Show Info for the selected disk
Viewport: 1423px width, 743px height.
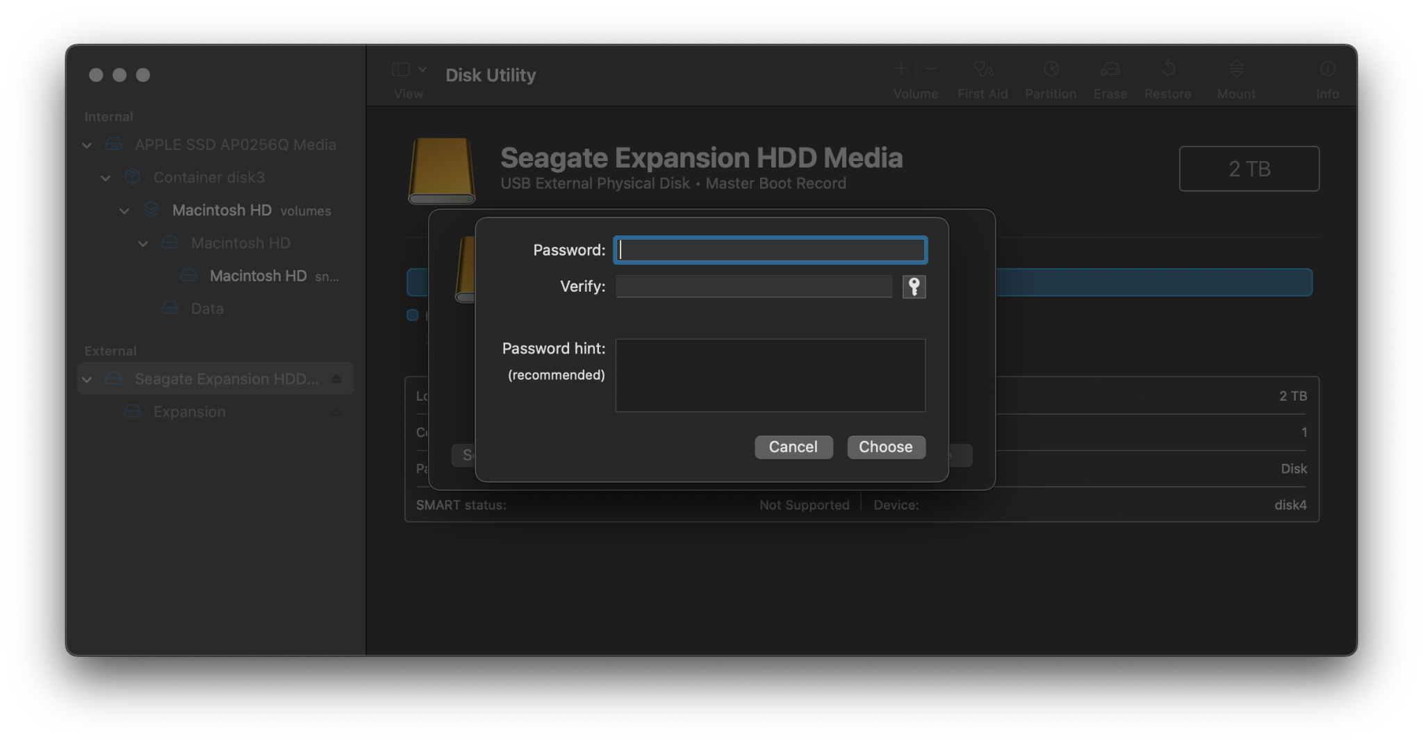click(x=1328, y=76)
